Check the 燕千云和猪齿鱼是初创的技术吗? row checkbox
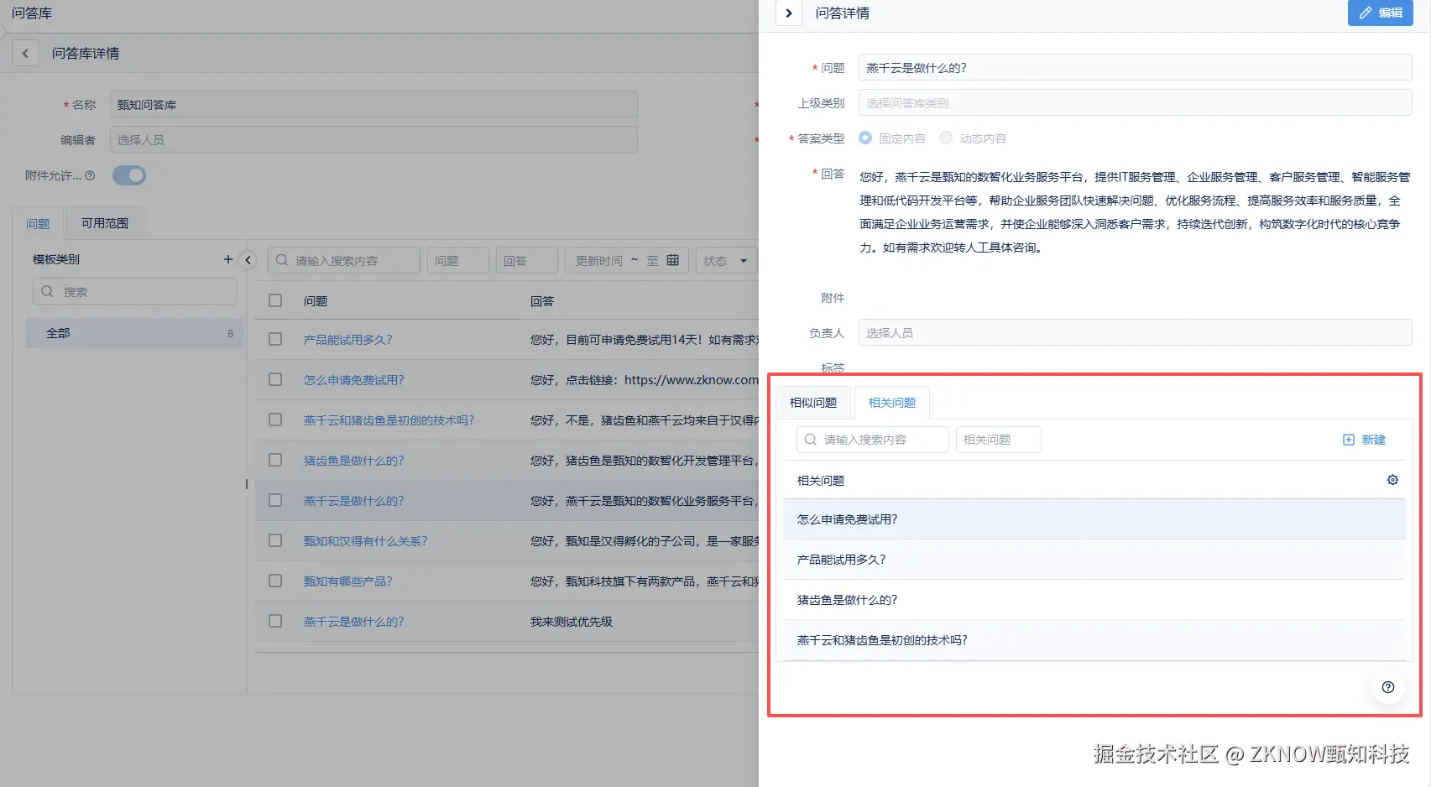This screenshot has width=1431, height=787. 275,420
